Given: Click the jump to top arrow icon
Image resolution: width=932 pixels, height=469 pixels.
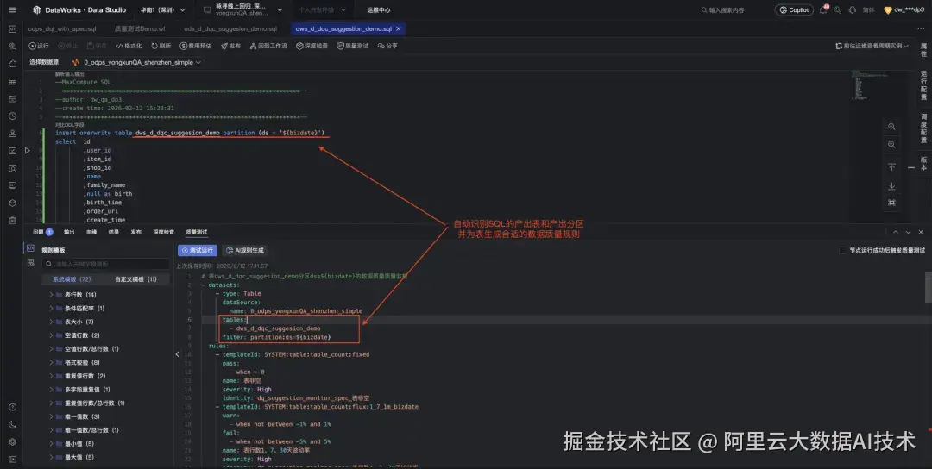Looking at the screenshot, I should coord(891,167).
